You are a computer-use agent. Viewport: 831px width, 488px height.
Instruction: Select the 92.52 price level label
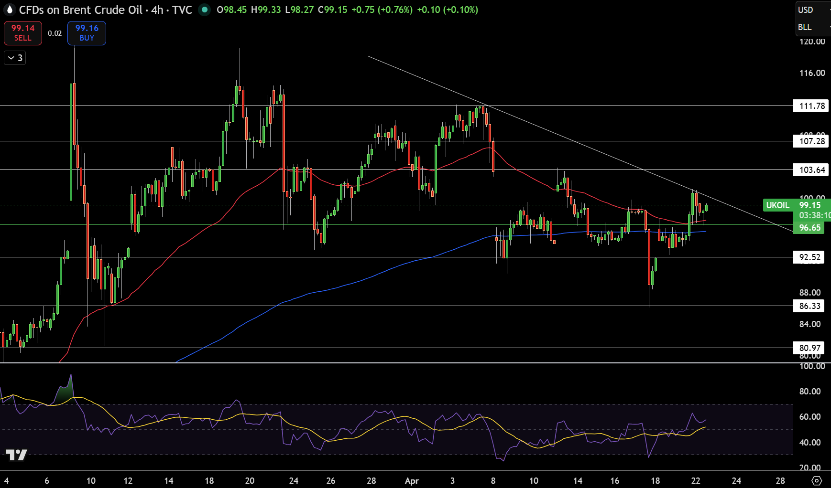[x=809, y=257]
